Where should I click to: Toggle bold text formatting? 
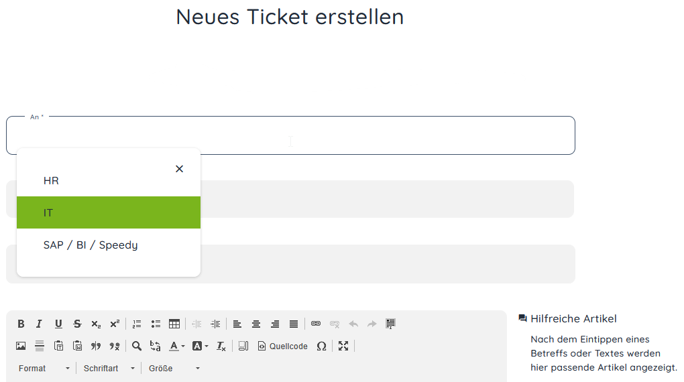21,324
